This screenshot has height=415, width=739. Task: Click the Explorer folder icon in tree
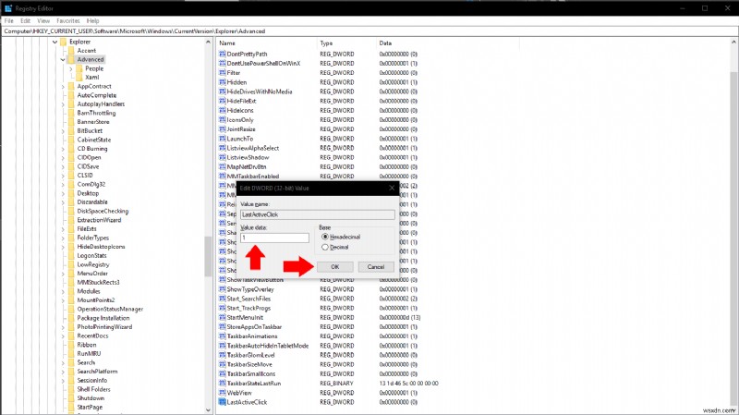click(63, 42)
